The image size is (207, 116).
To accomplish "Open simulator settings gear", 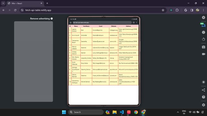I will tap(203, 105).
